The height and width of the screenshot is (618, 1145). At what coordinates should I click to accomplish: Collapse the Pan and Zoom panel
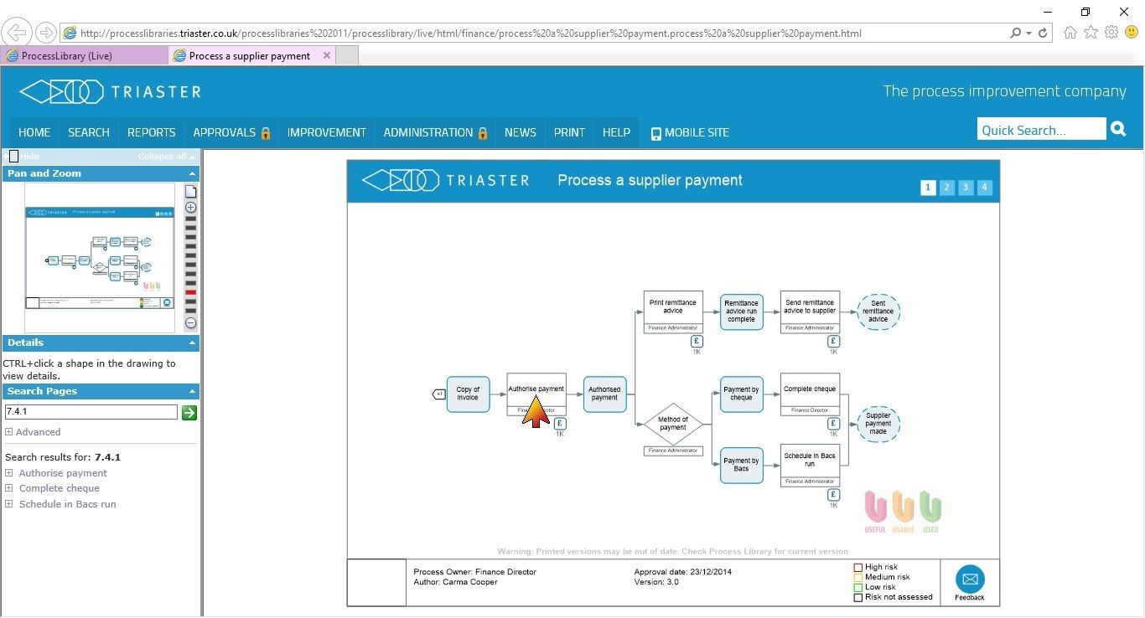point(191,173)
